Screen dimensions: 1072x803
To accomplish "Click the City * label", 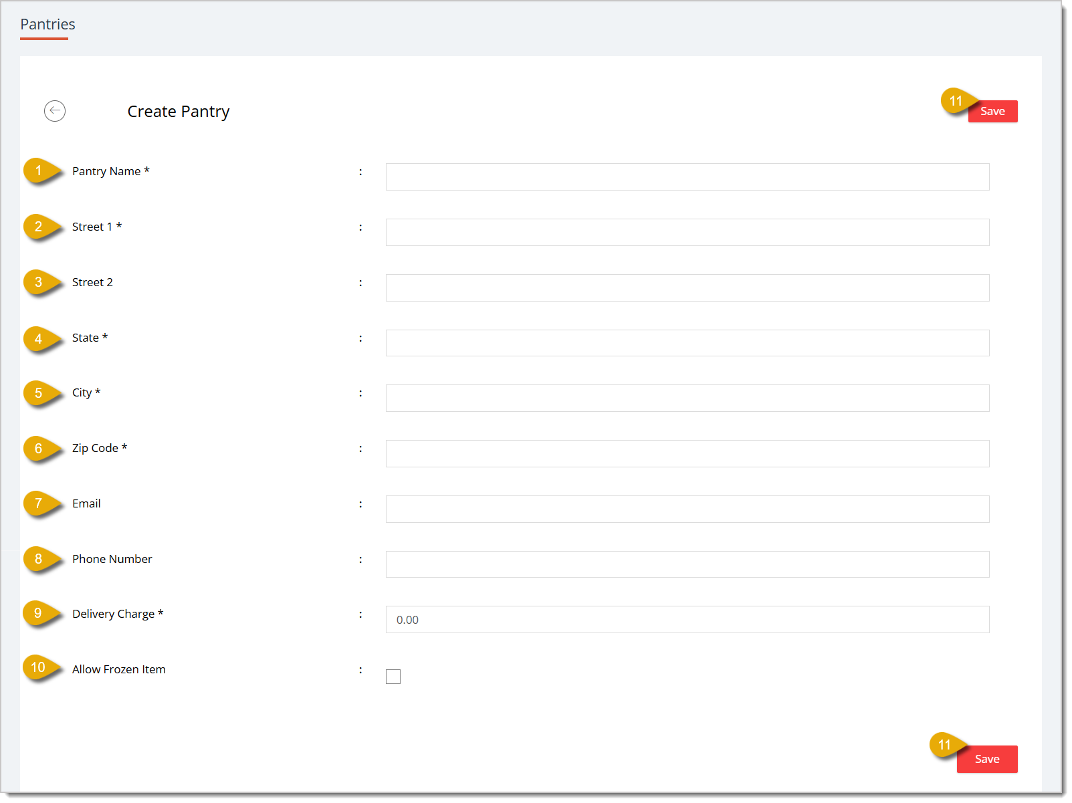I will (86, 392).
